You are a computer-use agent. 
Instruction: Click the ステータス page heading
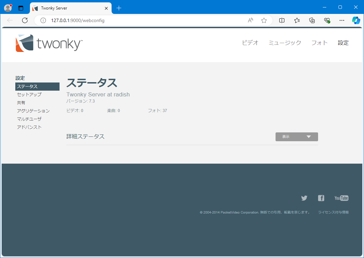point(92,83)
